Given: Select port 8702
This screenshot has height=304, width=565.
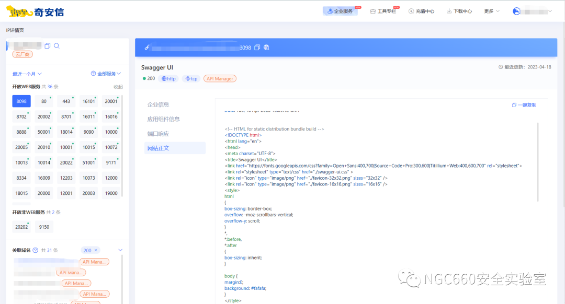Looking at the screenshot, I should [21, 116].
